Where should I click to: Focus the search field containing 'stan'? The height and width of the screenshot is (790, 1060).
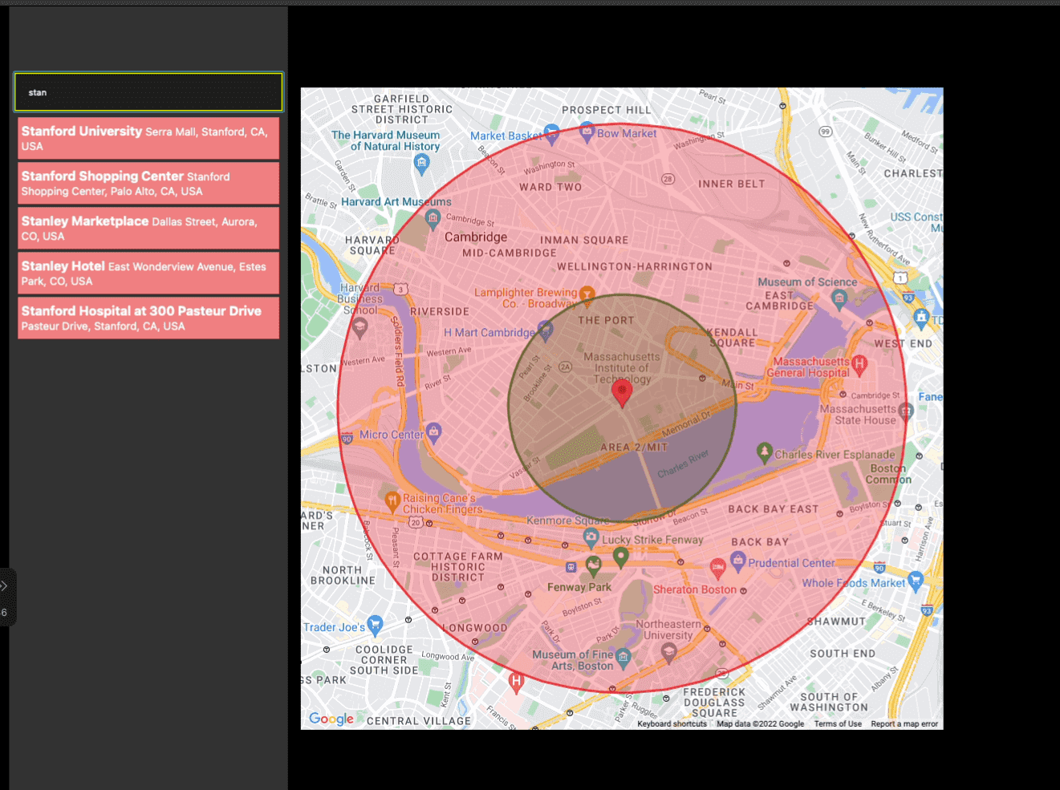tap(148, 92)
